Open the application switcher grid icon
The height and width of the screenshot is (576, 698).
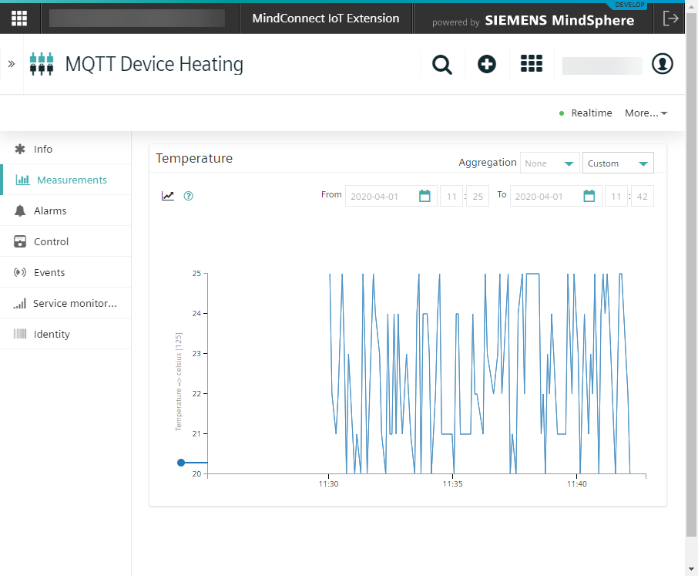(532, 65)
